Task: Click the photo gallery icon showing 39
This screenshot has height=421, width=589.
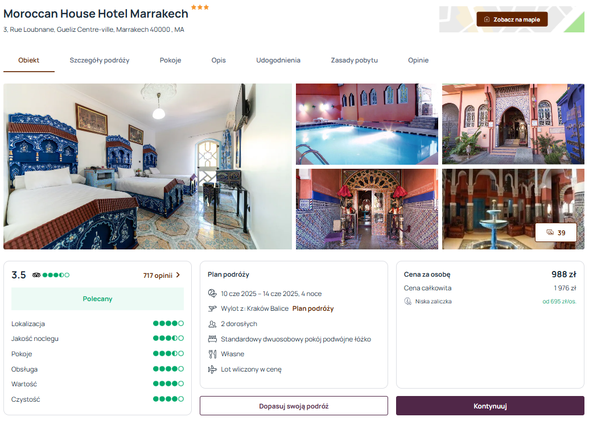Action: [x=550, y=233]
